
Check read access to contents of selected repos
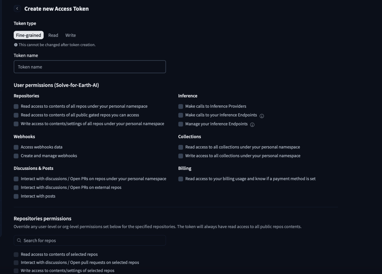coord(16,255)
